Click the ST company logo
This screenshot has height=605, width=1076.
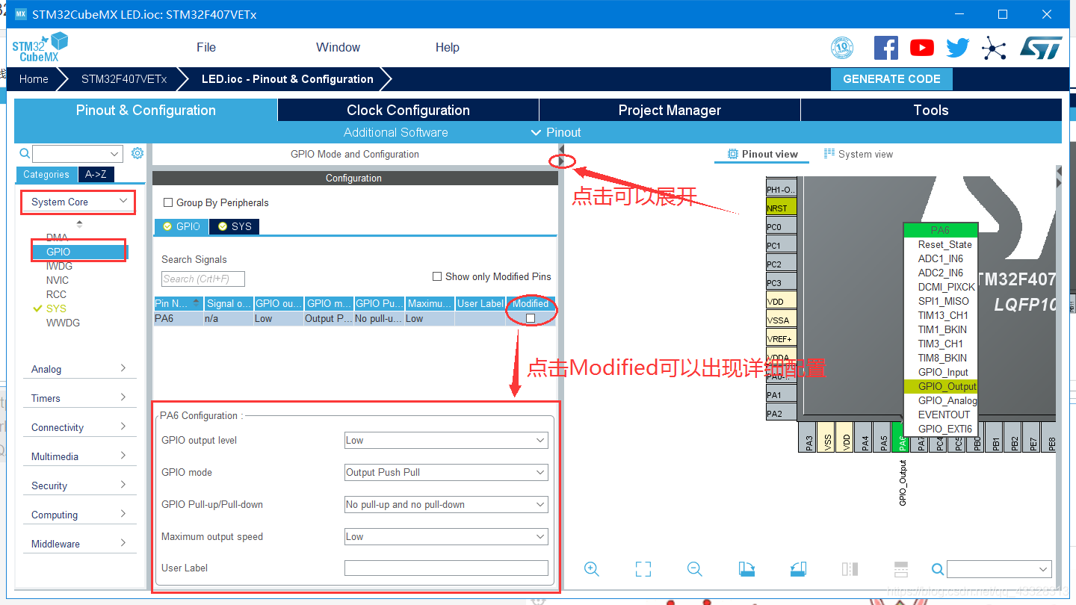point(1041,48)
